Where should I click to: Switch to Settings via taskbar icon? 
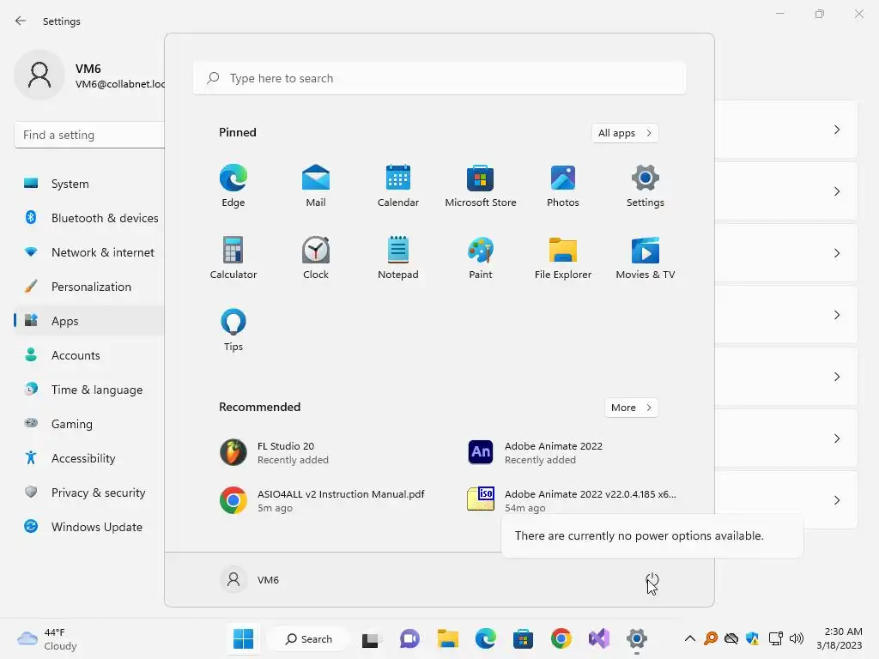click(637, 638)
